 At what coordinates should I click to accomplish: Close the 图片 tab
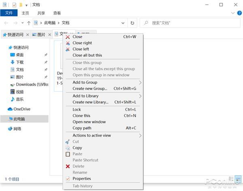click(x=49, y=35)
